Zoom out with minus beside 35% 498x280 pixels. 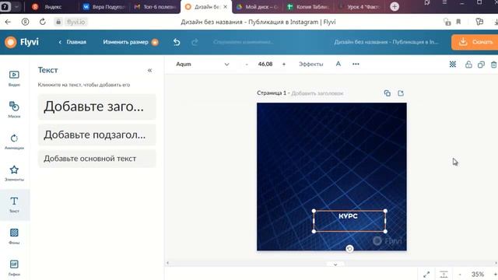(460, 274)
